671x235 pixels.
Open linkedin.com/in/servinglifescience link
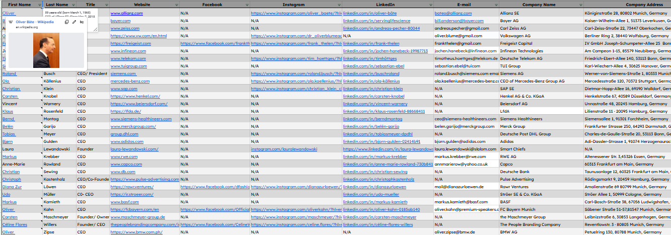click(x=377, y=21)
